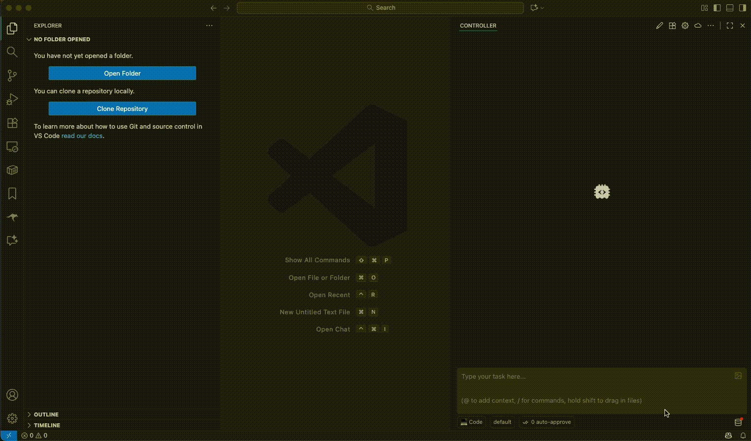Click the 'Type your task here' input

coord(595,377)
